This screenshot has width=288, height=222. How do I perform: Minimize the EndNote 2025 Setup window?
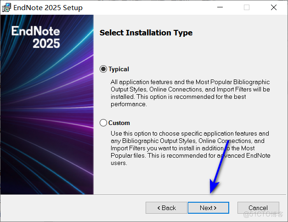tap(220, 7)
